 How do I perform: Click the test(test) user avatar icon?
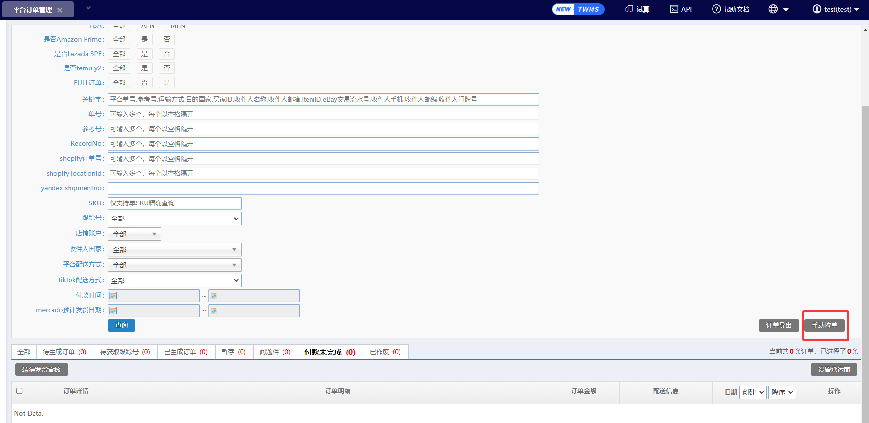pos(817,9)
